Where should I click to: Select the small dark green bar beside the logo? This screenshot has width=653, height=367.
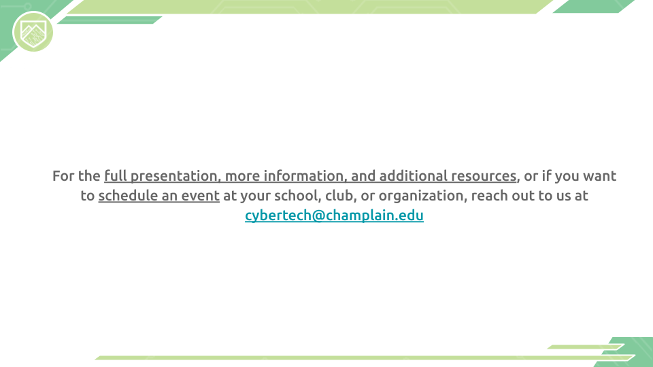[x=109, y=20]
